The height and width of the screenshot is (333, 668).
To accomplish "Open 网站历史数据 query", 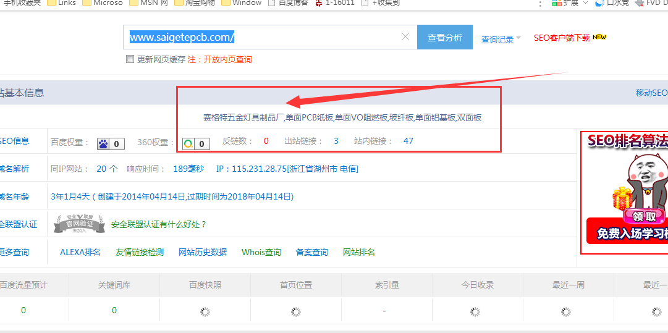I will [203, 252].
